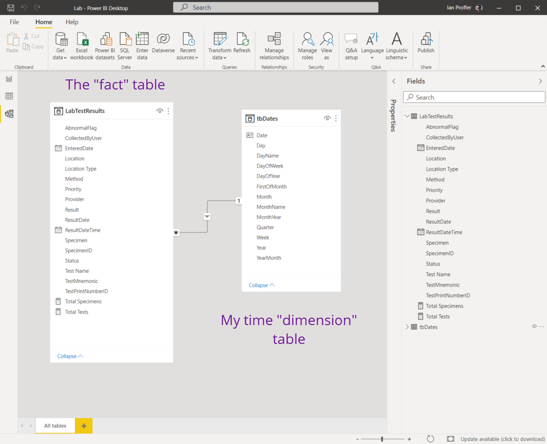Select the Home ribbon tab
547x444 pixels.
click(x=44, y=22)
